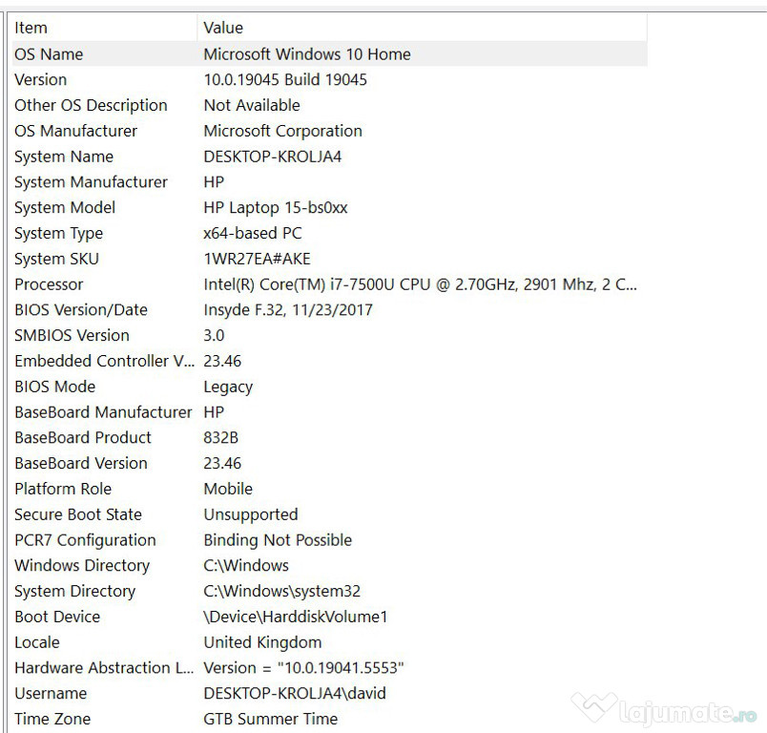Click the 'C:\Windows' directory value

click(x=246, y=565)
